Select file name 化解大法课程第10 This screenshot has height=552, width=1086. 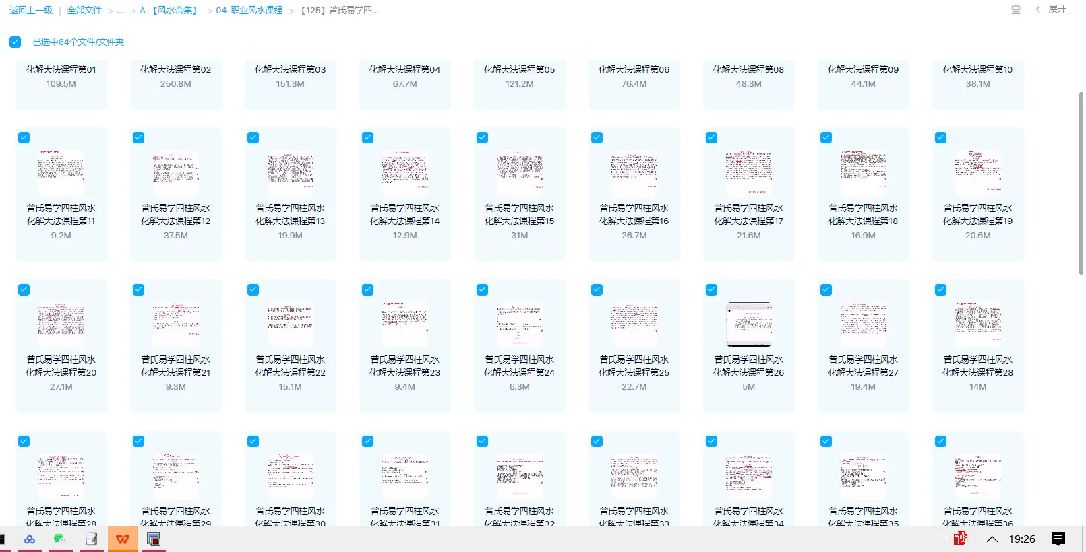pos(978,69)
